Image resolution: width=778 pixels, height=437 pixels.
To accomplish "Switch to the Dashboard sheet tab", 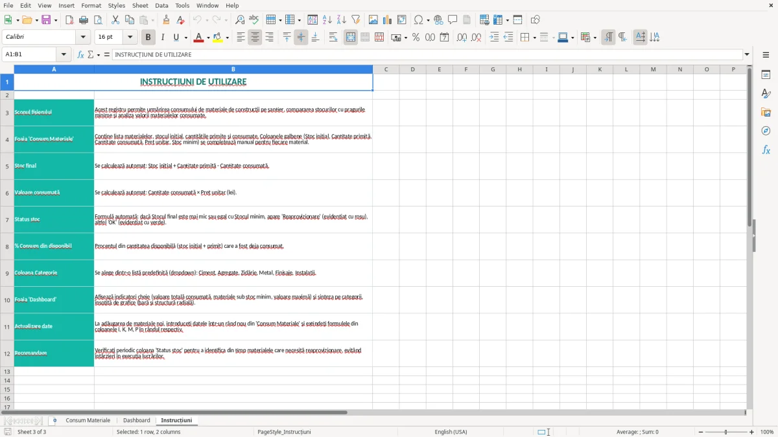I will point(136,421).
